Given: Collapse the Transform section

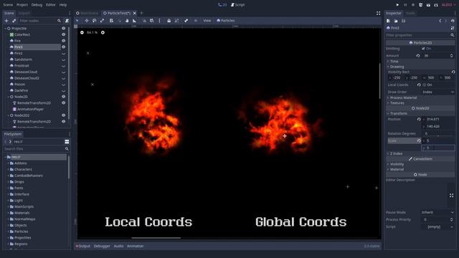Looking at the screenshot, I should pyautogui.click(x=420, y=113).
